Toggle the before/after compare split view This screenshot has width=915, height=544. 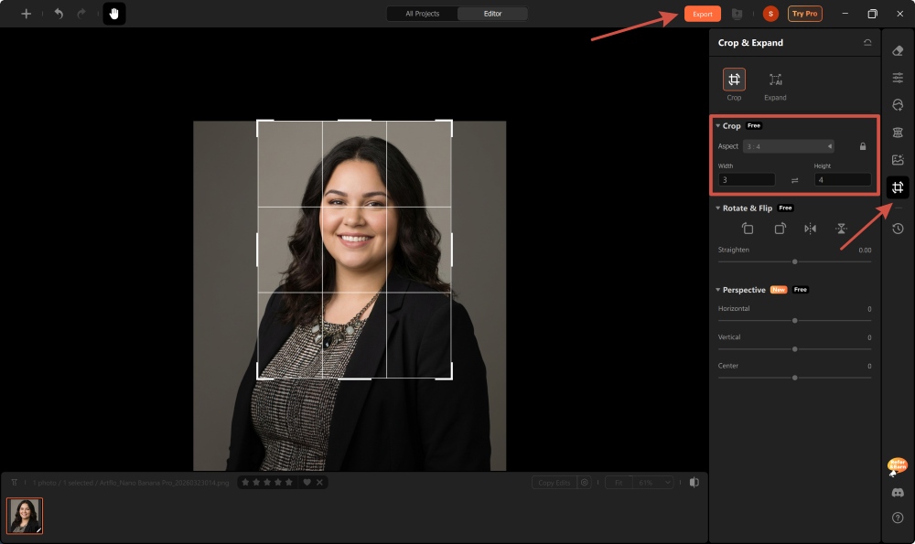click(696, 481)
